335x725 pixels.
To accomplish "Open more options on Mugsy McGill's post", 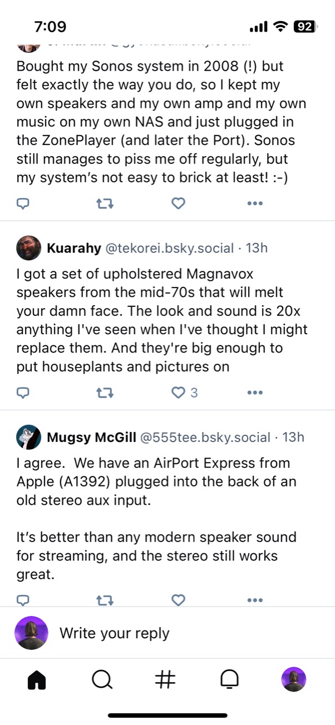I will (254, 600).
